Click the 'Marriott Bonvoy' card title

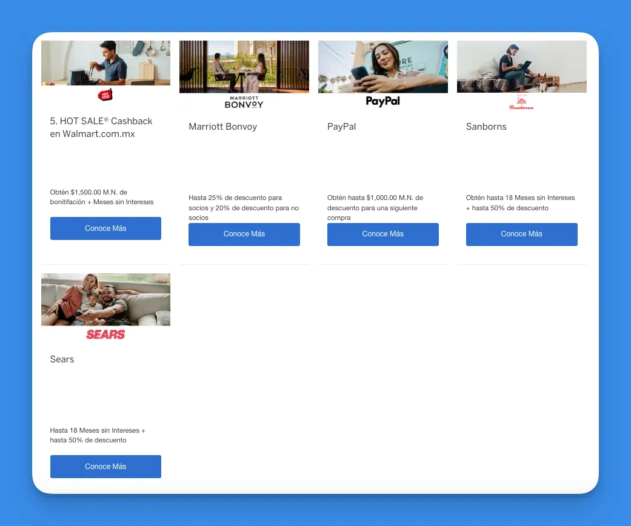point(222,127)
